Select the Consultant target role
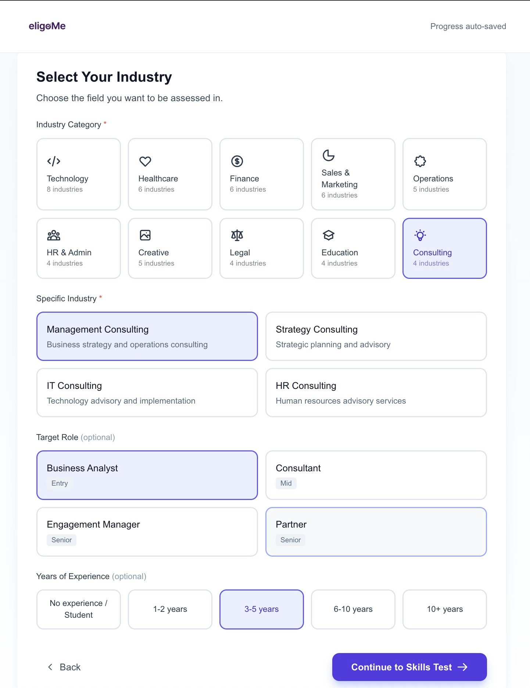Image resolution: width=530 pixels, height=688 pixels. click(x=376, y=475)
